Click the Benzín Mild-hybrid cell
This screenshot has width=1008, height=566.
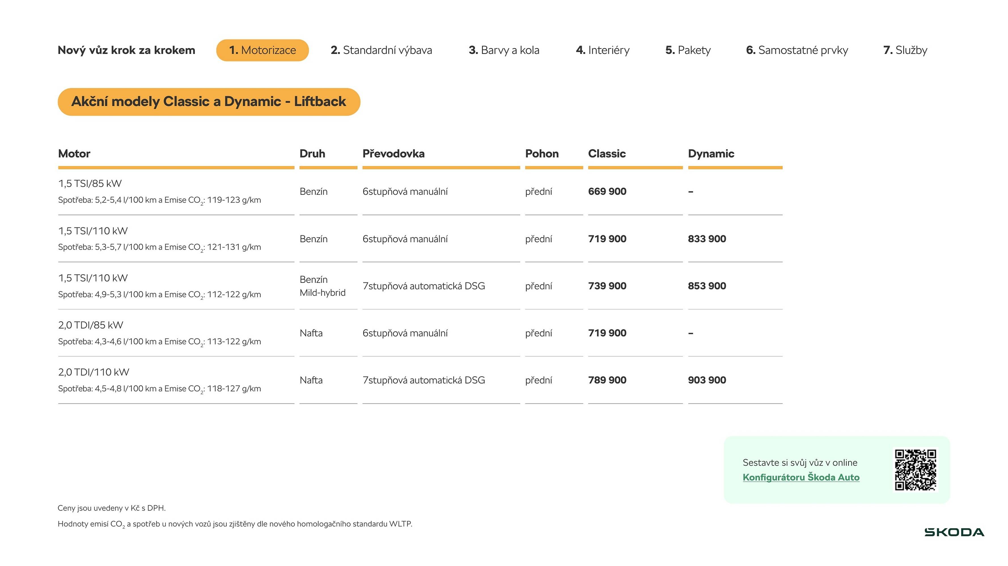click(x=322, y=286)
